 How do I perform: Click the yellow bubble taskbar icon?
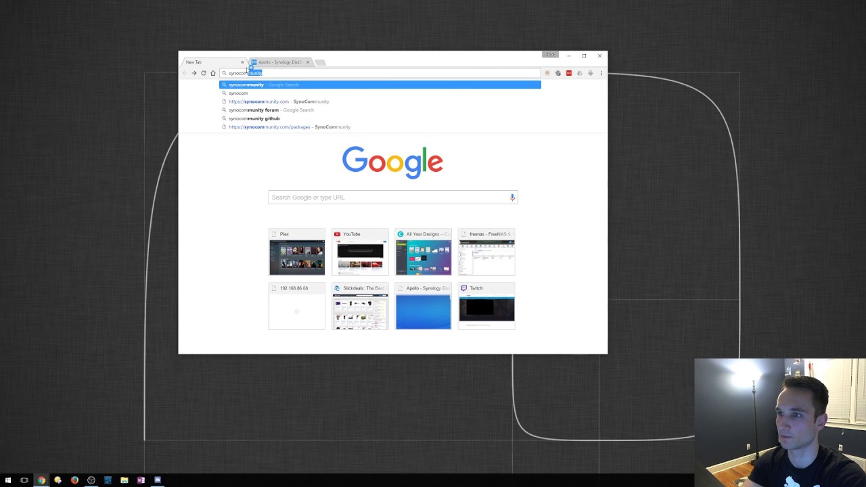pyautogui.click(x=58, y=480)
